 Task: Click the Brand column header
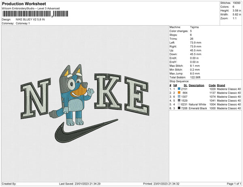click(x=221, y=85)
